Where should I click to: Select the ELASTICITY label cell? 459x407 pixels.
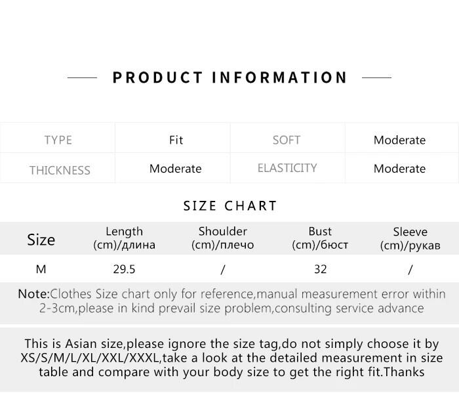tap(287, 168)
